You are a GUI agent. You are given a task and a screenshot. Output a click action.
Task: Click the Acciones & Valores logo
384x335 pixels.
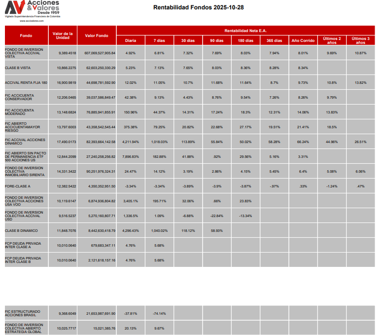[x=32, y=8]
